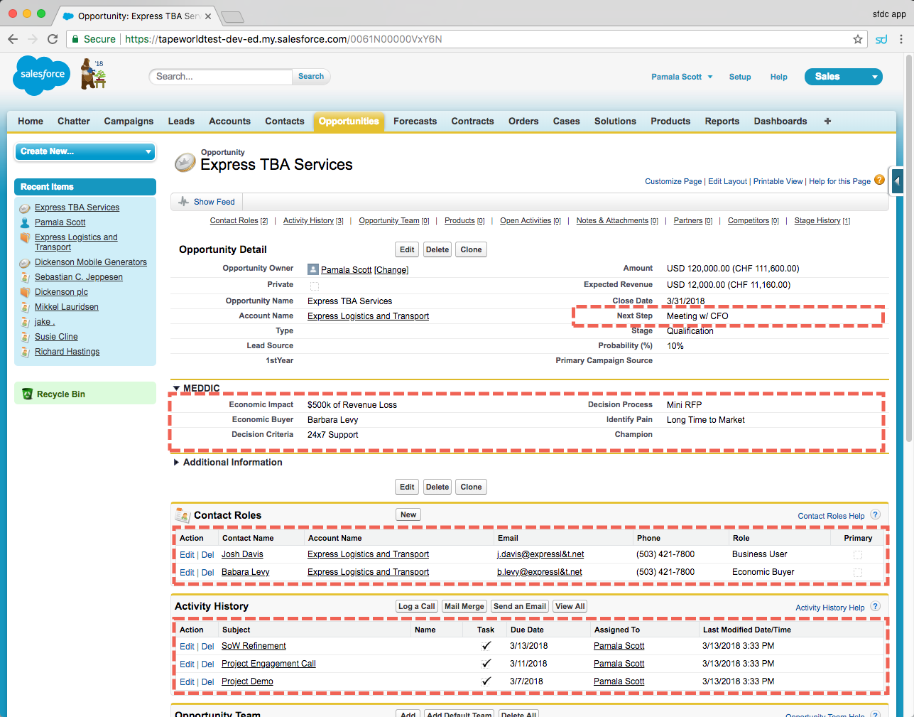The width and height of the screenshot is (914, 717).
Task: Go to the Forecasts tab
Action: coord(415,122)
